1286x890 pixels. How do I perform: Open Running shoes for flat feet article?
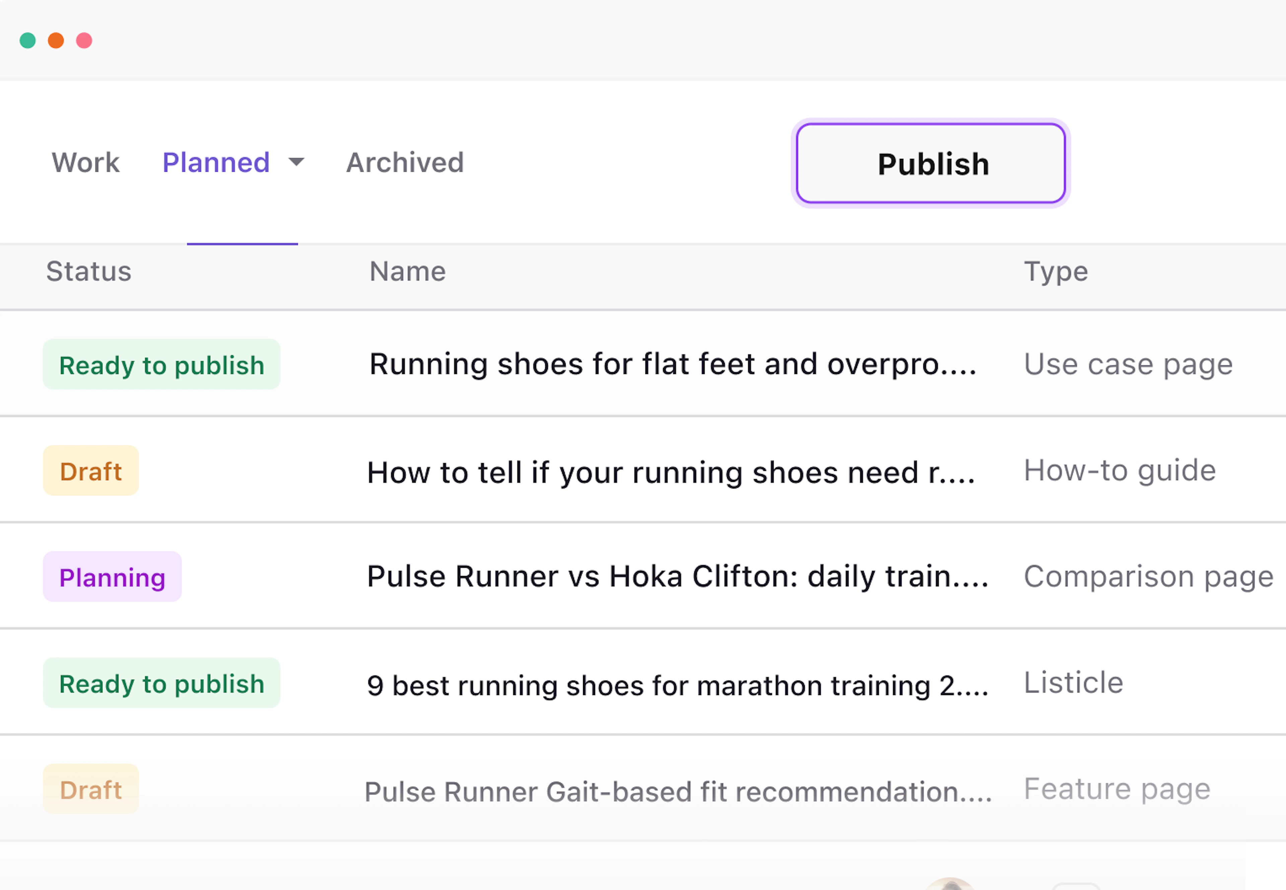673,364
